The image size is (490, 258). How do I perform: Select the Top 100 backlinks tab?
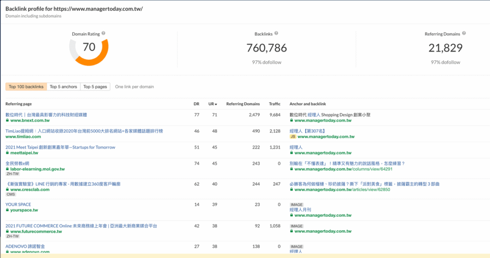(x=26, y=87)
